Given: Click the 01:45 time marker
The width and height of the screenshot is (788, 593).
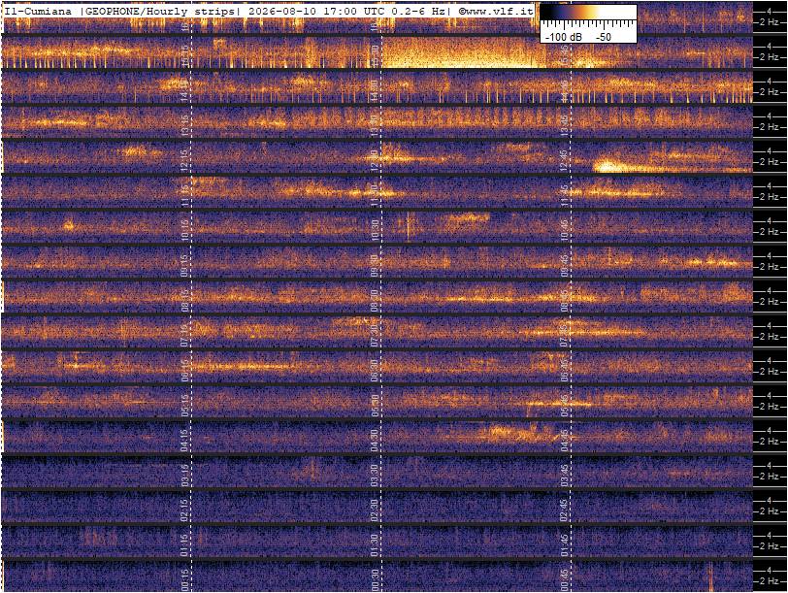Looking at the screenshot, I should click(565, 545).
